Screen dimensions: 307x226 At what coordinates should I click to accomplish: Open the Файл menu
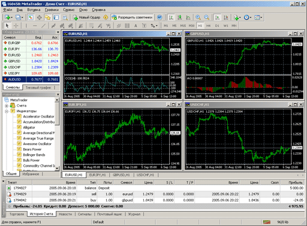8,10
